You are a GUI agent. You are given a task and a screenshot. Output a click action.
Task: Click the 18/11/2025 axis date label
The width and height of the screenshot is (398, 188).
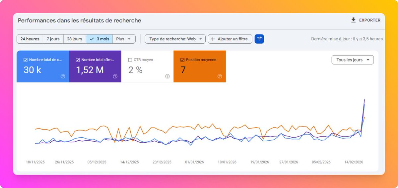35,162
